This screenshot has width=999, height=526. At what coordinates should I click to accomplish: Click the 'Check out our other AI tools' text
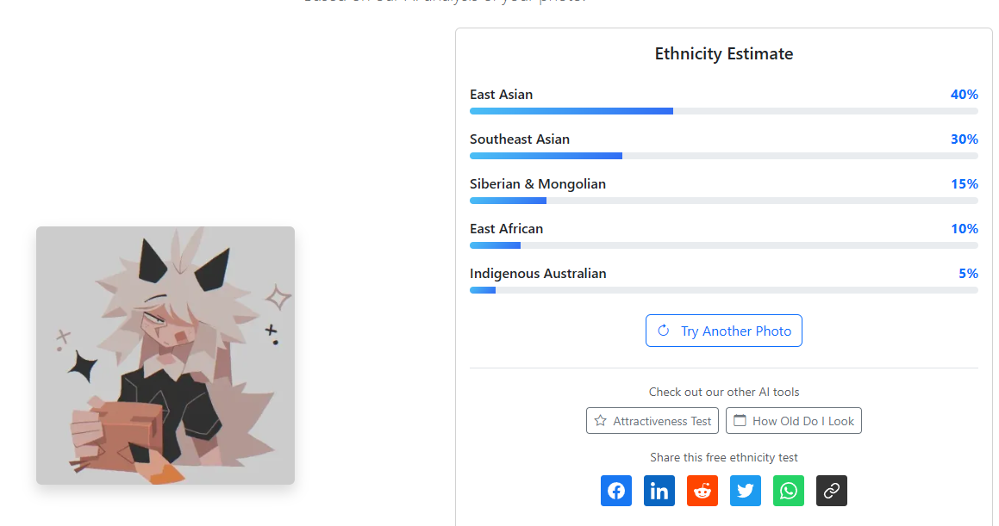(724, 392)
